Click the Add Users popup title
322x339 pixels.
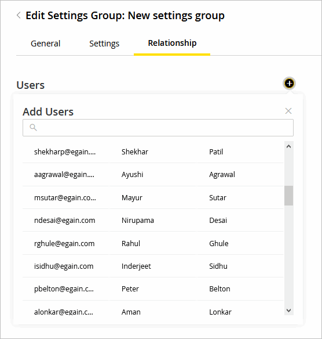pyautogui.click(x=48, y=112)
